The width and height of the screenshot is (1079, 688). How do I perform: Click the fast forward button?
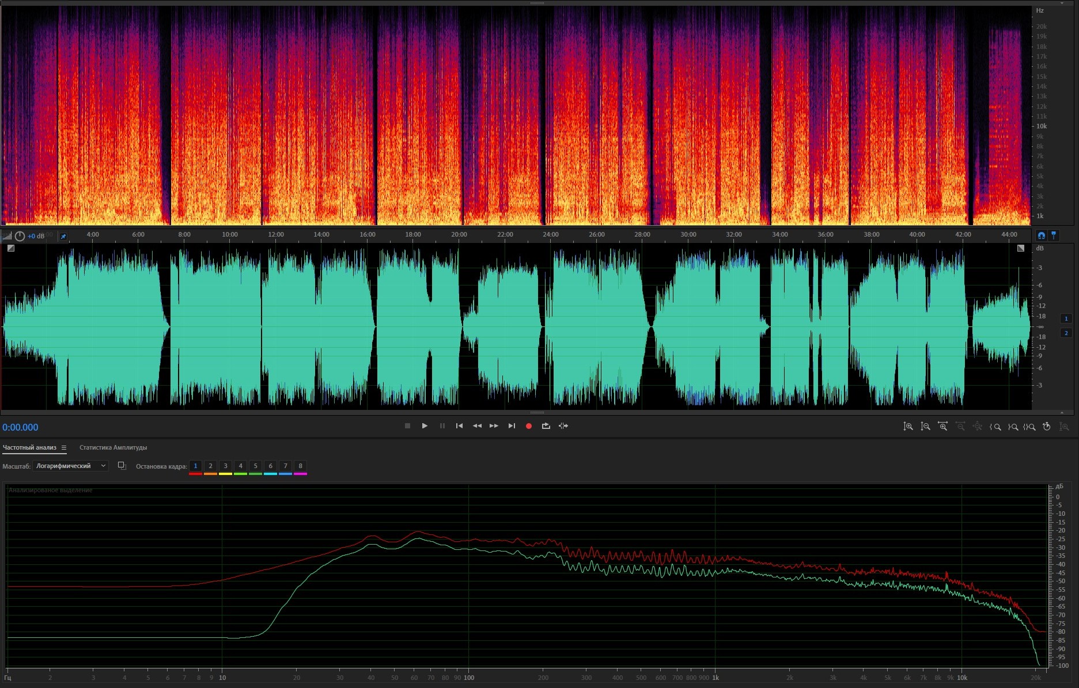[x=494, y=426]
